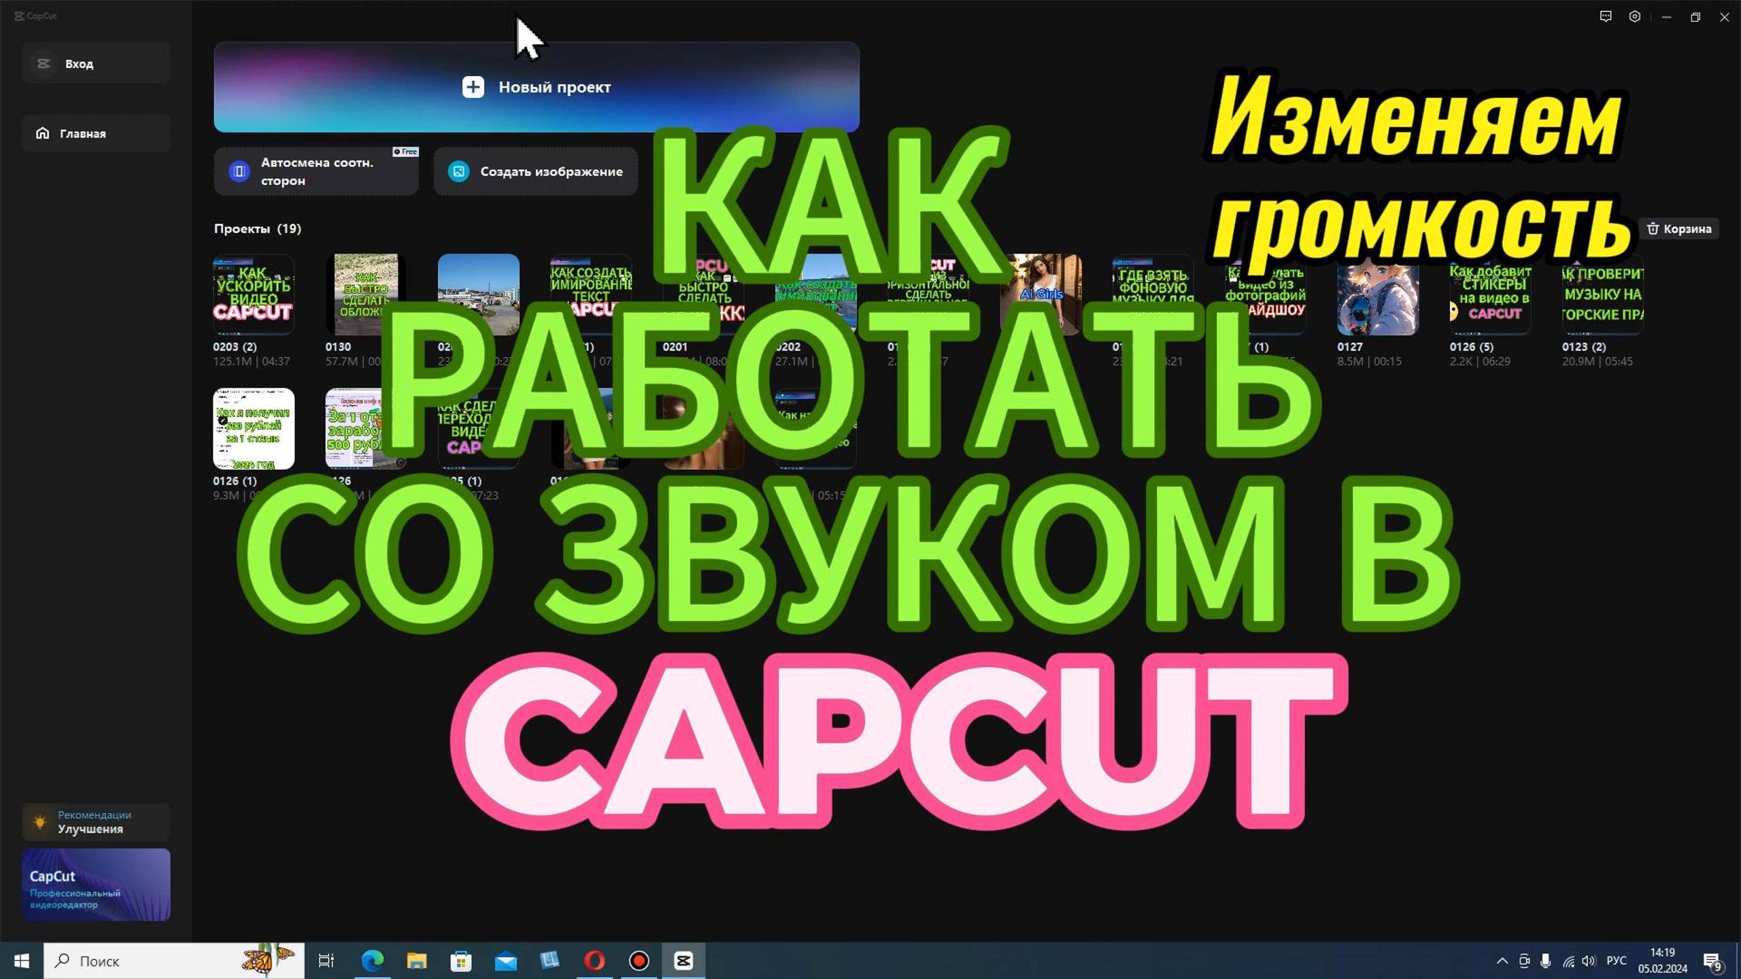Open project thumbnail 0203 (2)
The height and width of the screenshot is (979, 1741).
coord(254,294)
